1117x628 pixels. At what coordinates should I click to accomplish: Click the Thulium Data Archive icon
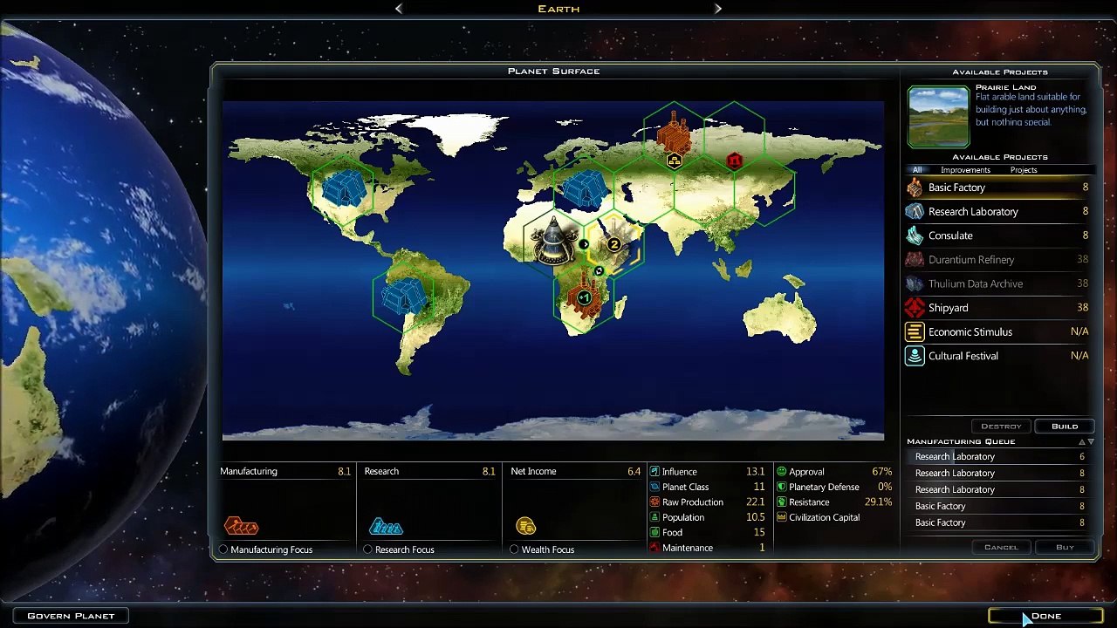point(915,283)
